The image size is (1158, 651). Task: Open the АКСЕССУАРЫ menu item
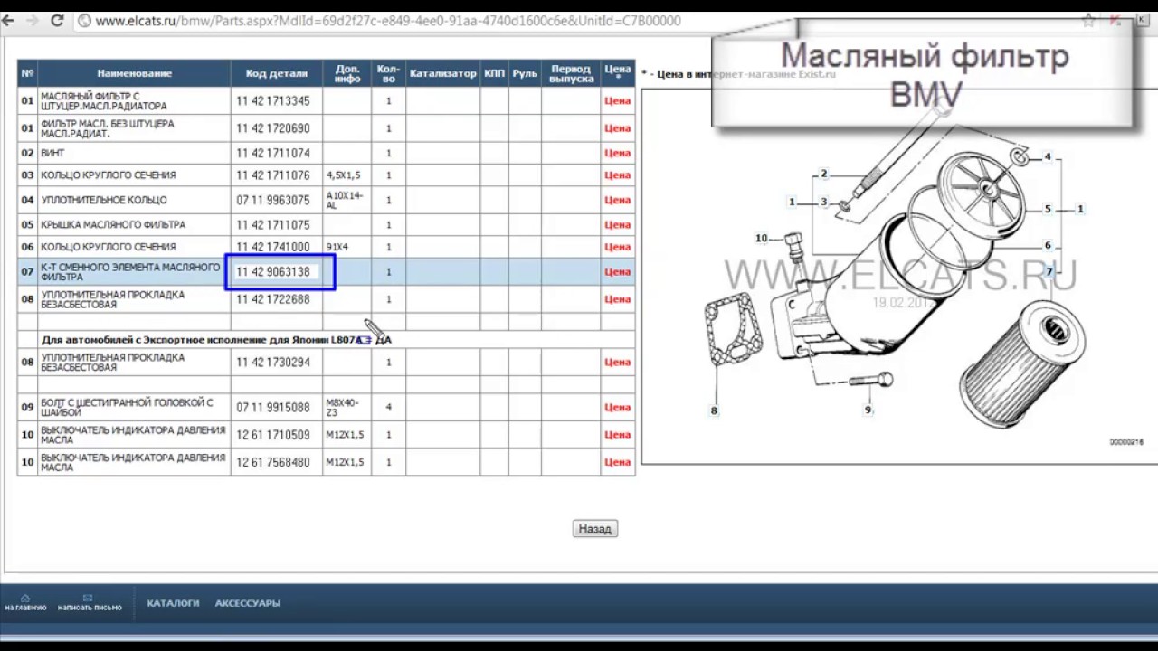point(248,603)
